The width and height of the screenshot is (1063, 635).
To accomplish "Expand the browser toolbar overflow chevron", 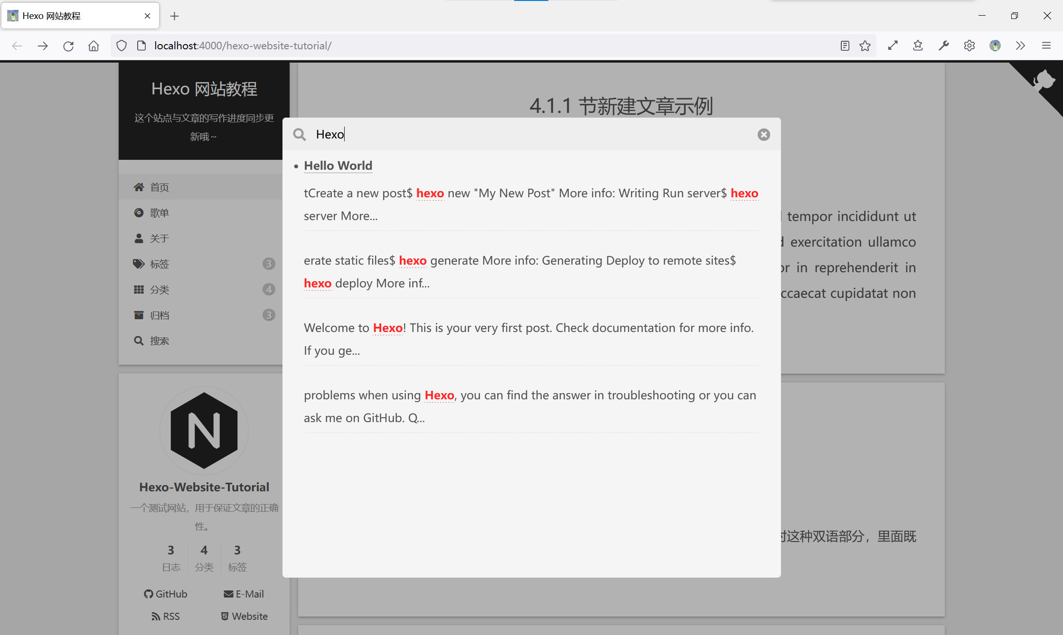I will click(1020, 46).
